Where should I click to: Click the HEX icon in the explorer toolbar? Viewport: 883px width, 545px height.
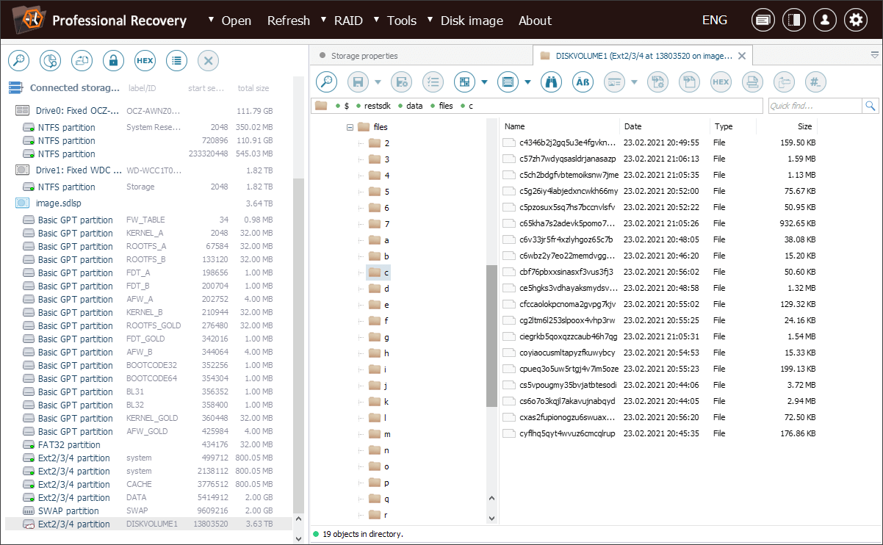(x=721, y=82)
